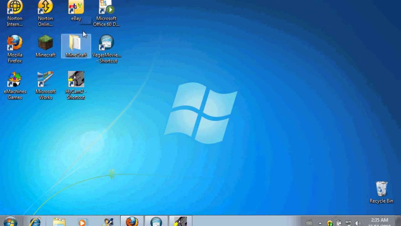This screenshot has width=401, height=226.
Task: Click the MineCraft folder label text
Action: point(76,55)
